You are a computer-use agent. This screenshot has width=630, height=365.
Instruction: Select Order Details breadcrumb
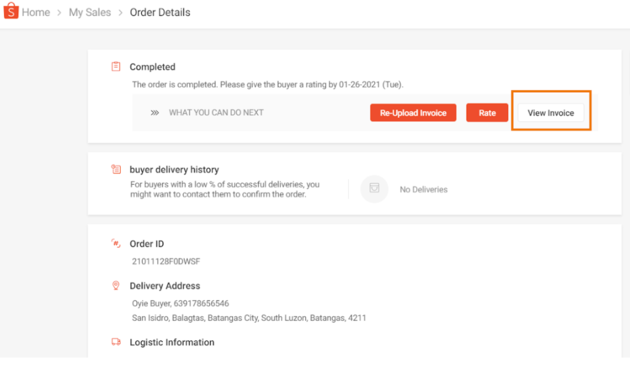click(160, 12)
